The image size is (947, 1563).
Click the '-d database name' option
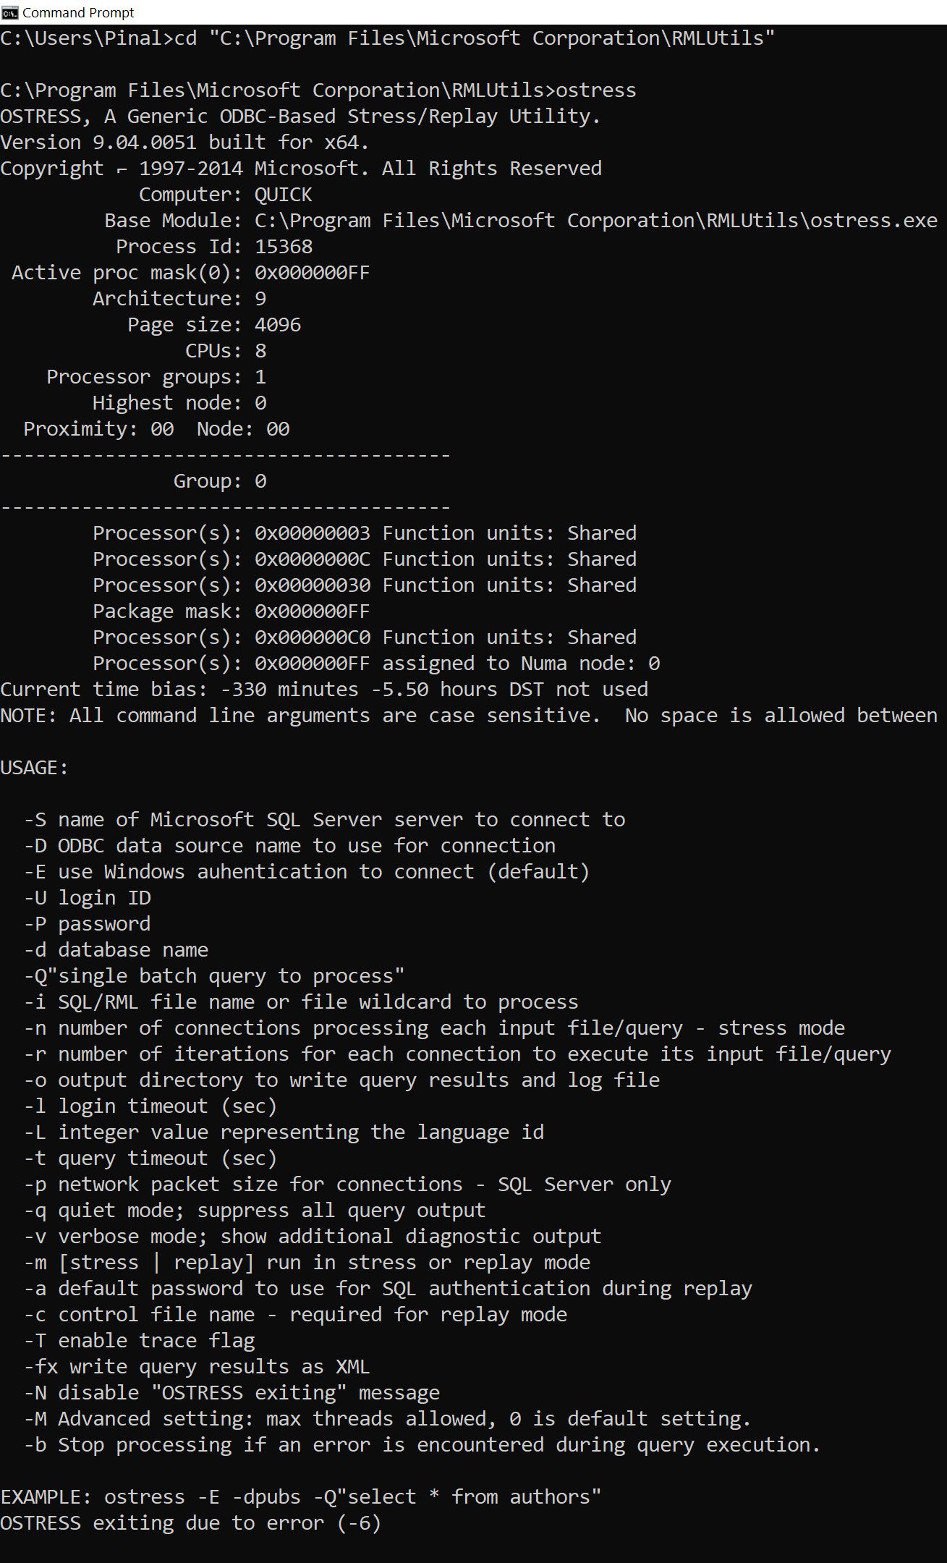(x=116, y=950)
